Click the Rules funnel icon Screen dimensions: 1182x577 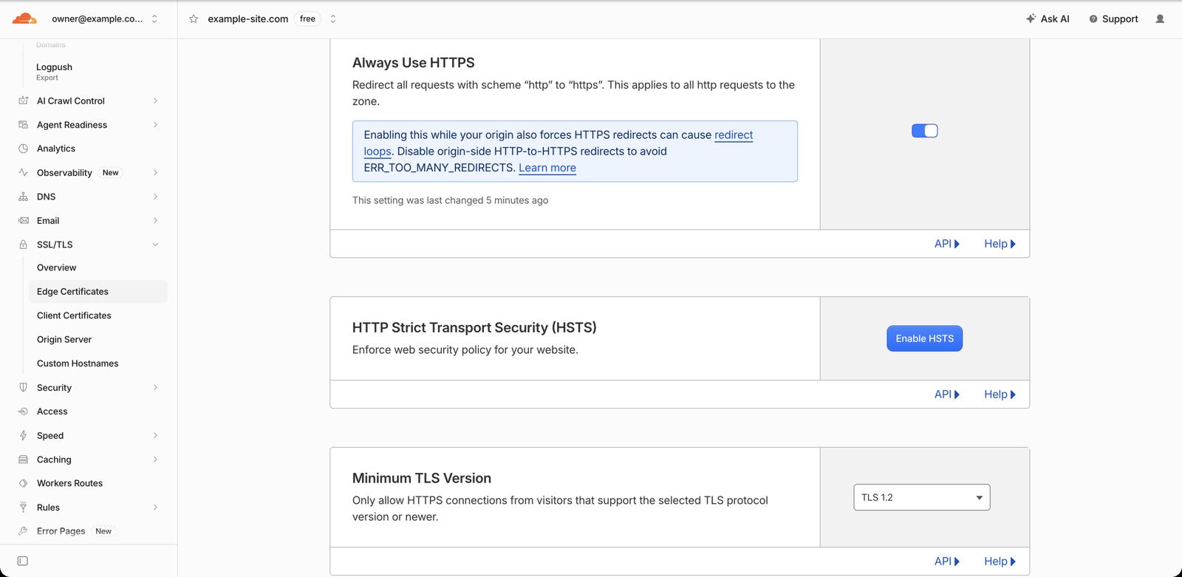pyautogui.click(x=23, y=507)
